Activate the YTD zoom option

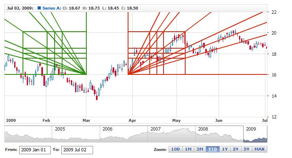click(212, 149)
